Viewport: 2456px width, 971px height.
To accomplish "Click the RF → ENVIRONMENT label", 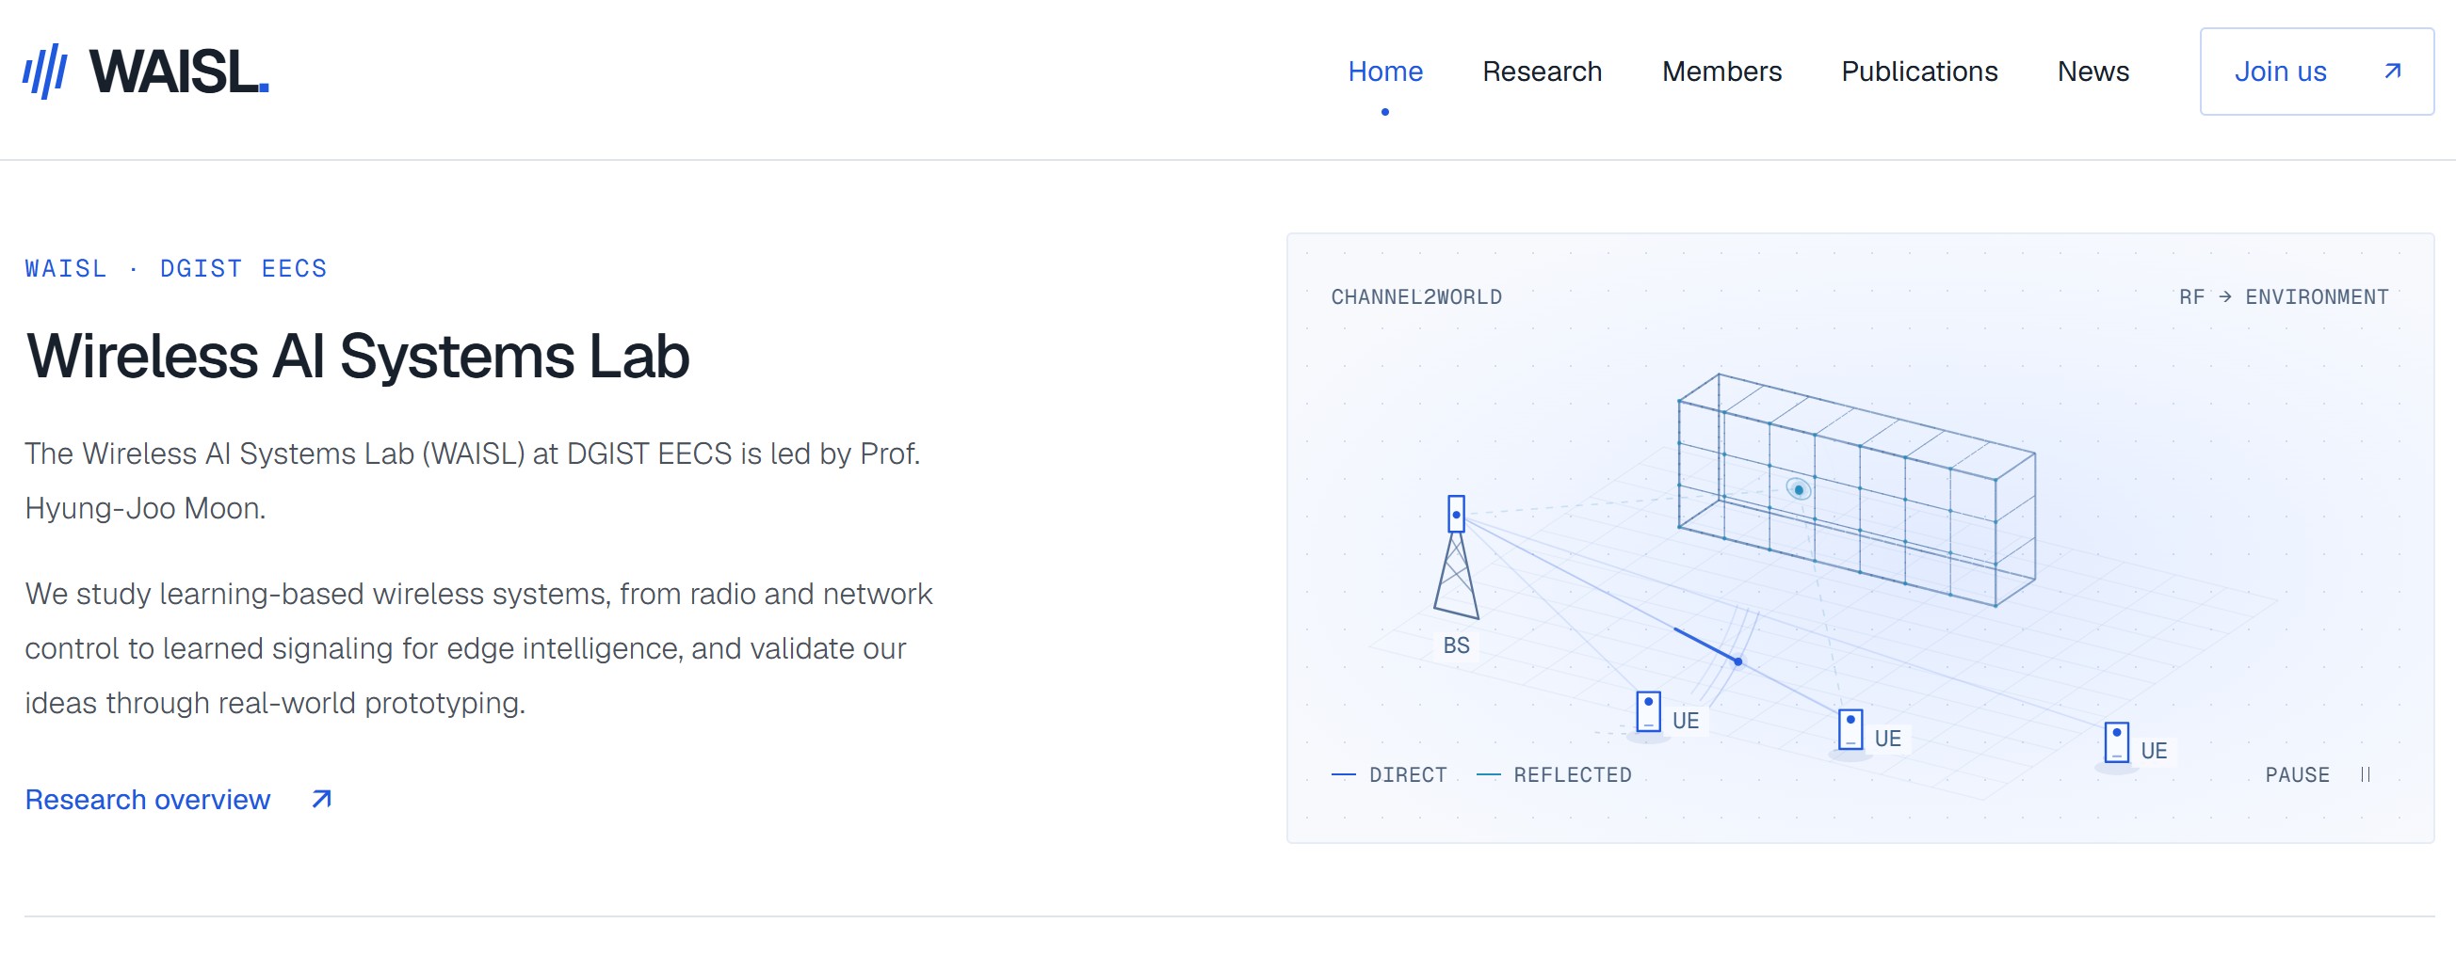I will click(2284, 296).
